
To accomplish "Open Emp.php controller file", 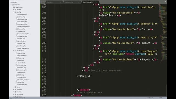I will tap(21, 61).
